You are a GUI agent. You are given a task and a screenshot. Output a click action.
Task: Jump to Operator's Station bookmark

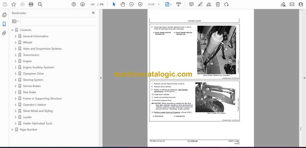[35, 105]
